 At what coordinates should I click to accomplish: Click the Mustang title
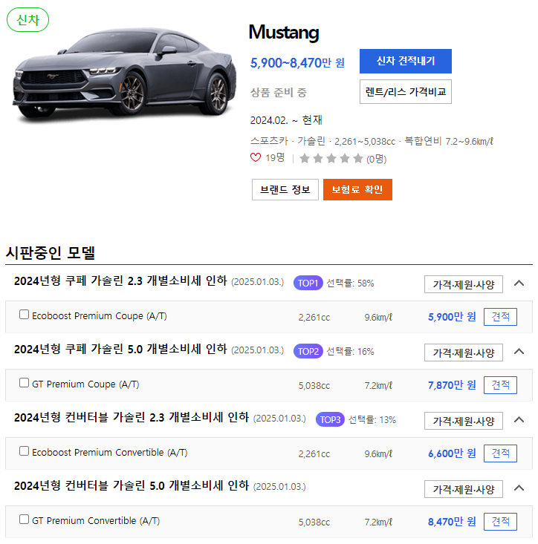point(284,33)
